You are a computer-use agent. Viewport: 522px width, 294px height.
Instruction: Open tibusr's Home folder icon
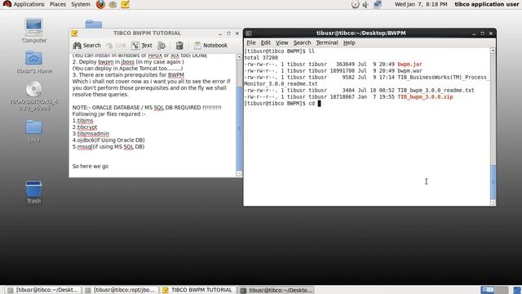(34, 62)
